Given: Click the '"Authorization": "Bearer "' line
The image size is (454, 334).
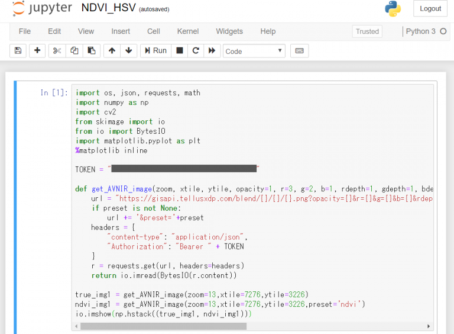Looking at the screenshot, I should [176, 247].
